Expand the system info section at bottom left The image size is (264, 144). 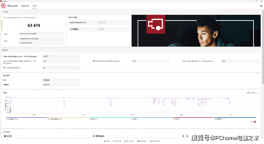(x=8, y=136)
